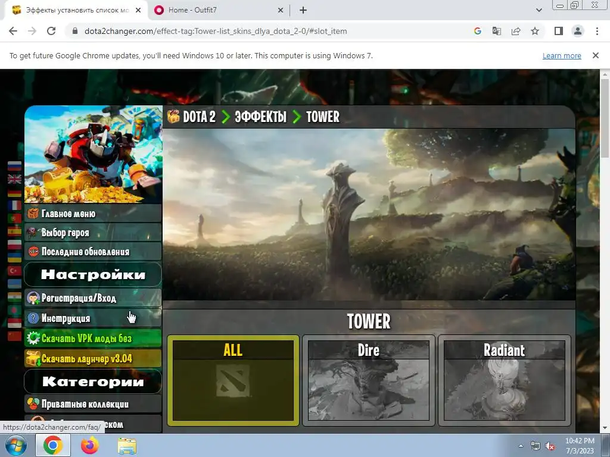This screenshot has width=610, height=457.
Task: Select the ALL tower filter card
Action: [233, 380]
